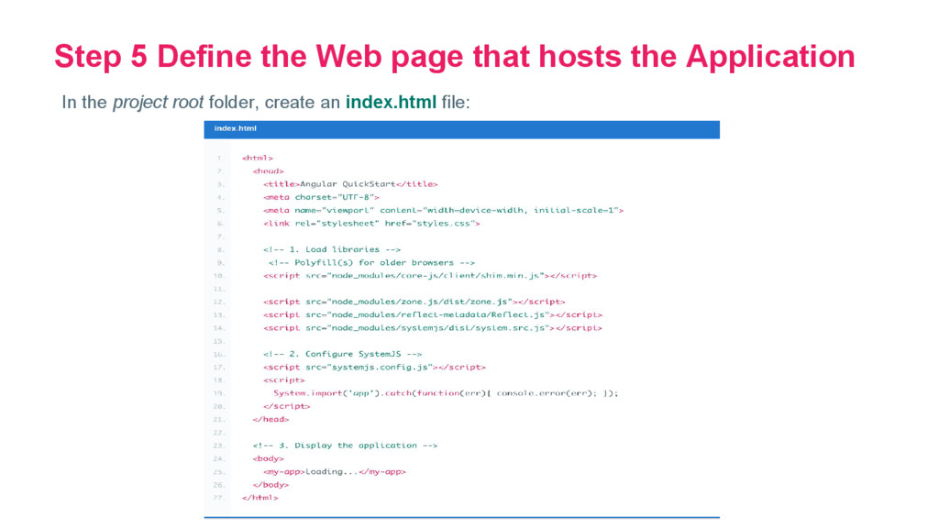This screenshot has width=939, height=528.
Task: Click the "3. Display the application" comment
Action: point(345,446)
